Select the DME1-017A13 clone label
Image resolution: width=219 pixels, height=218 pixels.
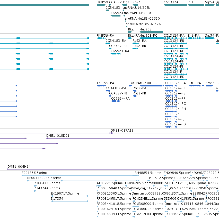tap(122, 131)
